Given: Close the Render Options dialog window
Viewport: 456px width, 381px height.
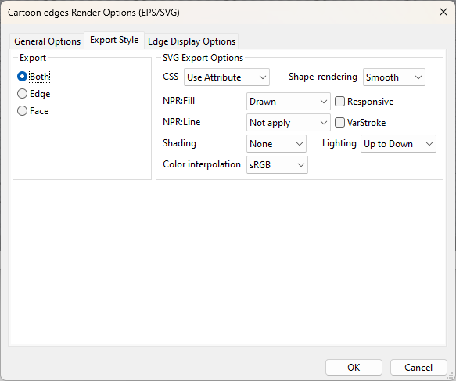Looking at the screenshot, I should click(x=443, y=12).
